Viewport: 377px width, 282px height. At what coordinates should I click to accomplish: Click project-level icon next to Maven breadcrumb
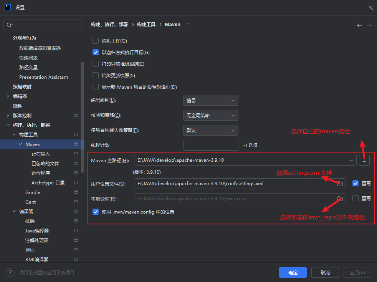pos(187,25)
